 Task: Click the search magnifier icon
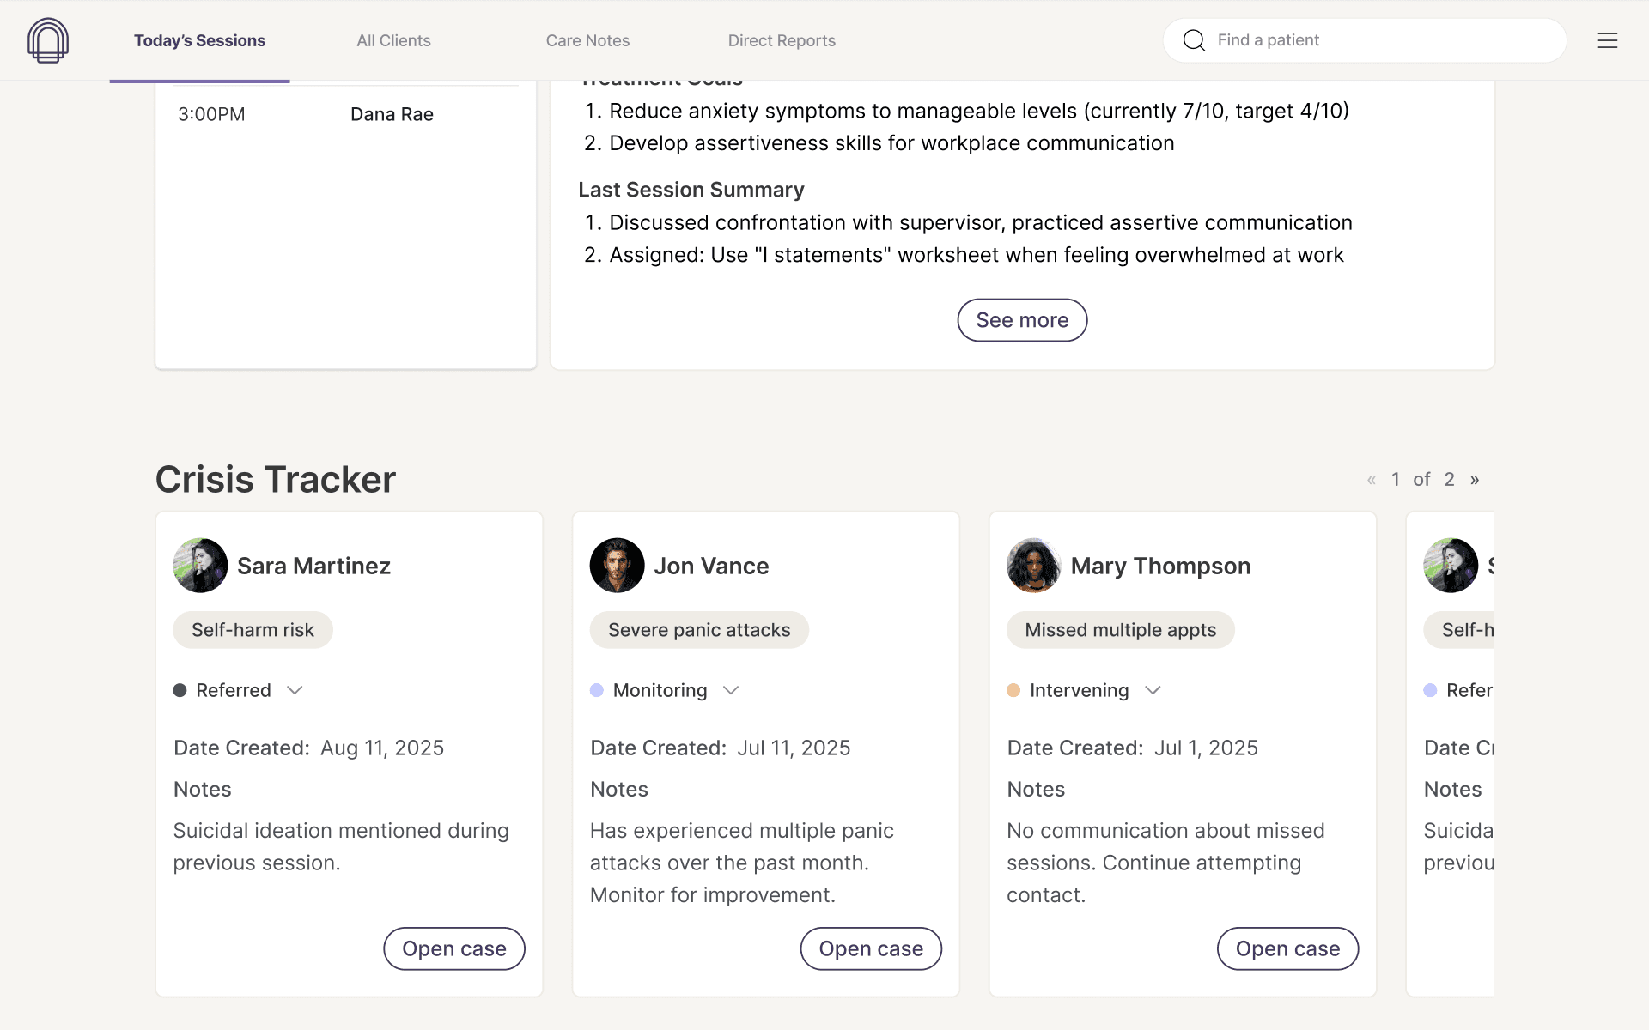(x=1194, y=40)
